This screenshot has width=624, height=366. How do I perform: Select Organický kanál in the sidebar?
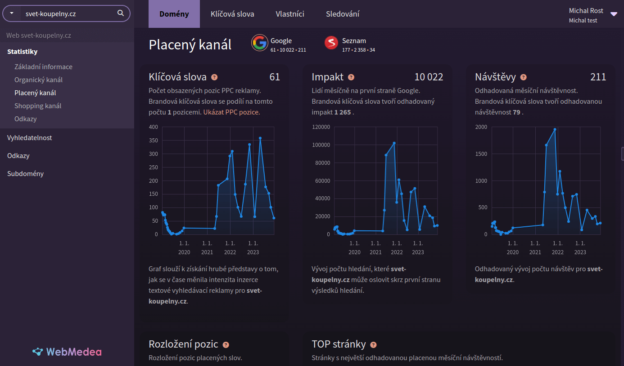(x=38, y=79)
